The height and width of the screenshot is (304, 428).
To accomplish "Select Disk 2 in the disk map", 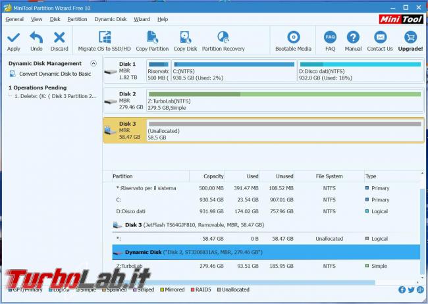I will [x=124, y=101].
